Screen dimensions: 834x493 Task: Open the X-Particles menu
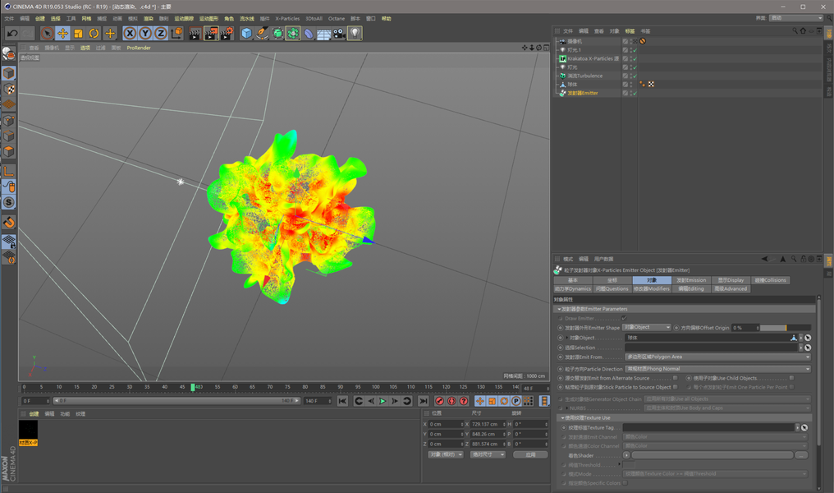point(287,19)
